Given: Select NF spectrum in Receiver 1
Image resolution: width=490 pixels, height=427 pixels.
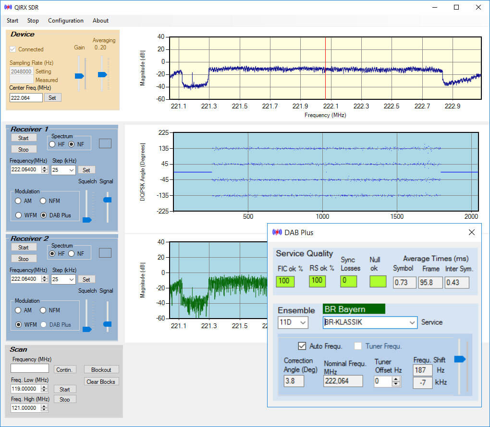Looking at the screenshot, I should click(x=72, y=144).
